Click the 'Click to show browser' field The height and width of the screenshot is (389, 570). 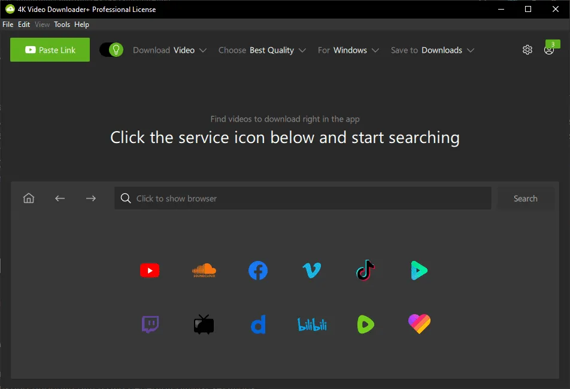click(303, 198)
